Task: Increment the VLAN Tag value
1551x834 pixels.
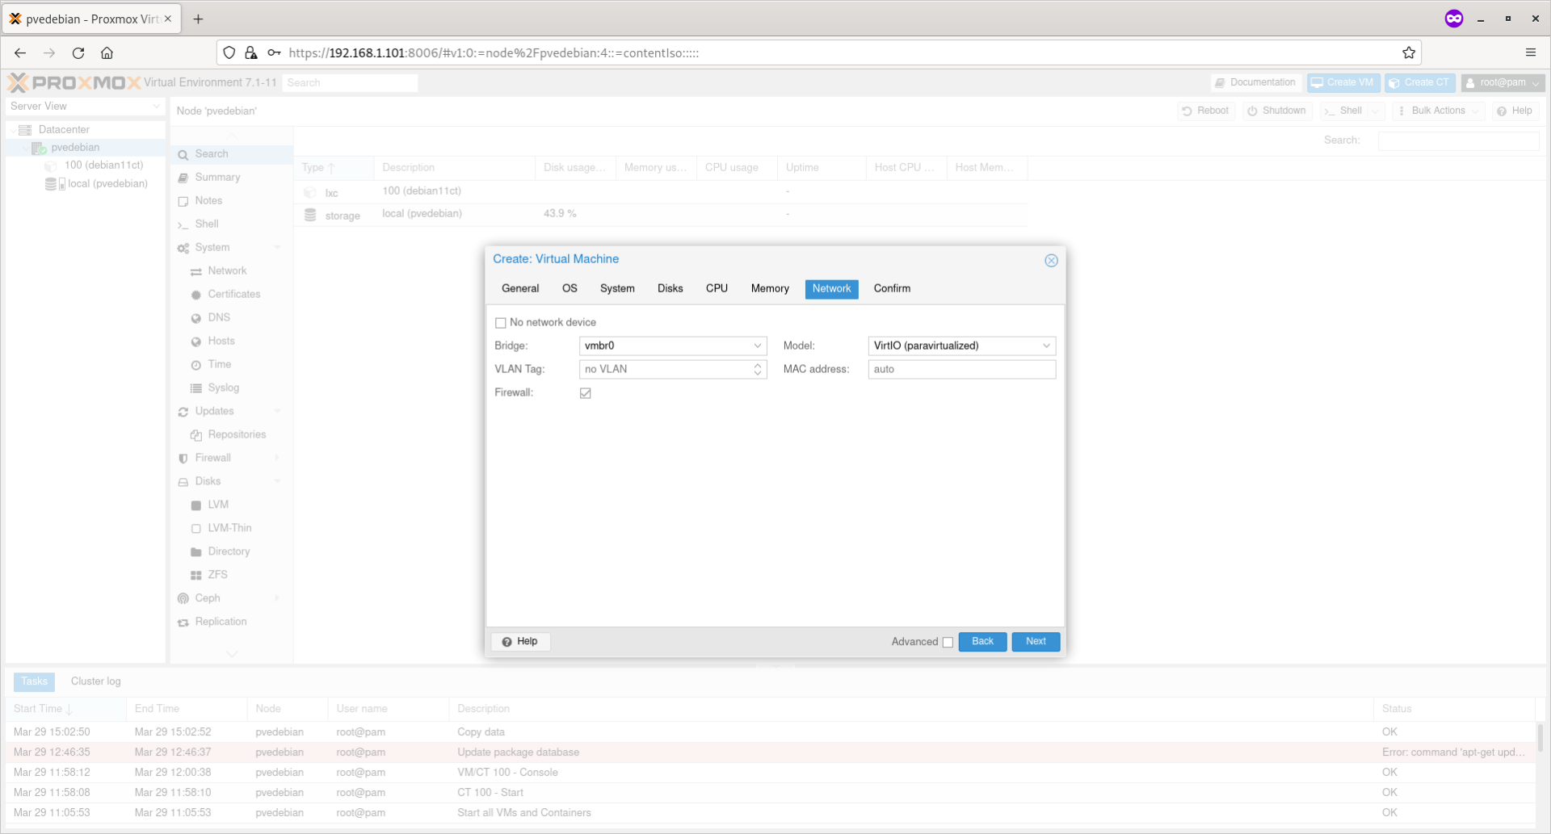Action: [757, 366]
